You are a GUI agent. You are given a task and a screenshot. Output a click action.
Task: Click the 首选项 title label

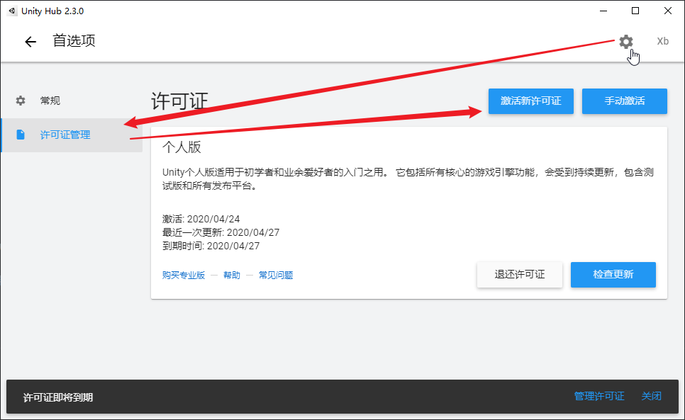coord(74,41)
